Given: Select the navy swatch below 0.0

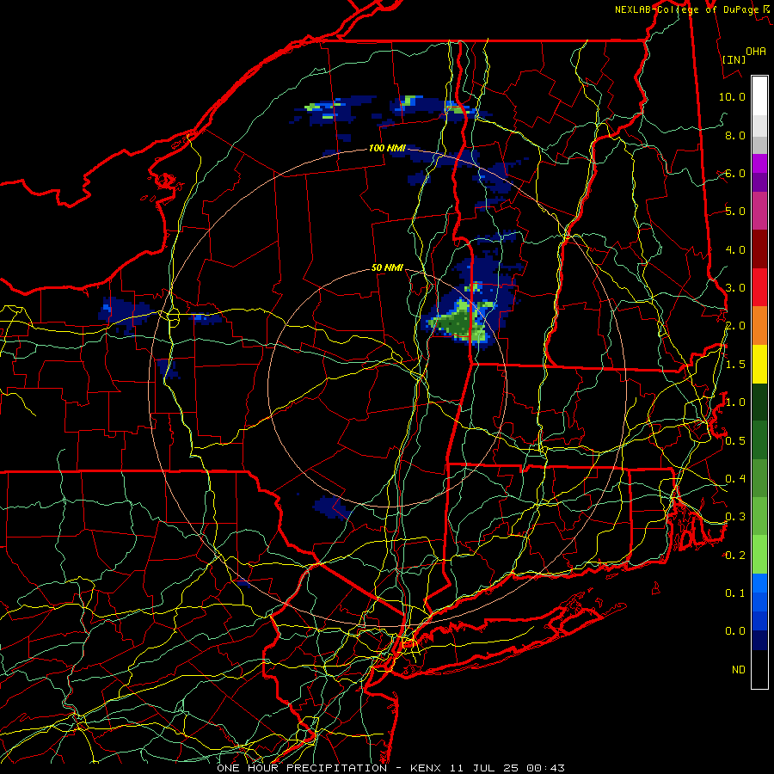Looking at the screenshot, I should (x=759, y=641).
